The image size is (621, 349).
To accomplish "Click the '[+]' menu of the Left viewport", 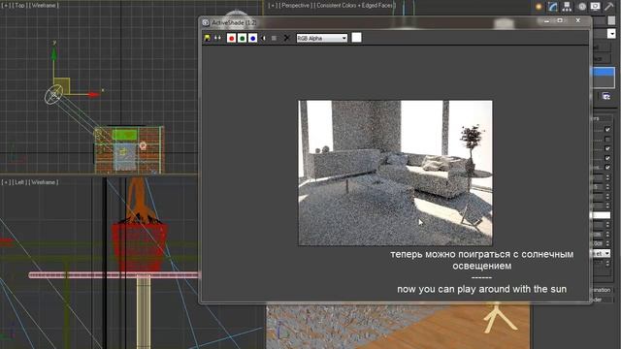I will tap(6, 182).
